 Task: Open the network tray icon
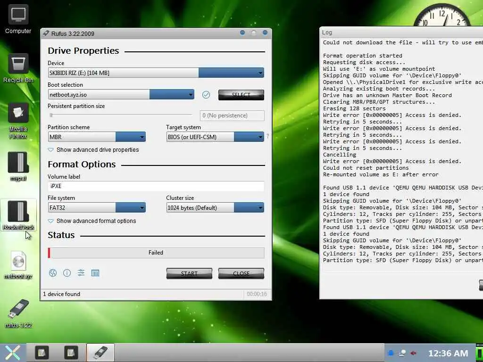point(402,353)
